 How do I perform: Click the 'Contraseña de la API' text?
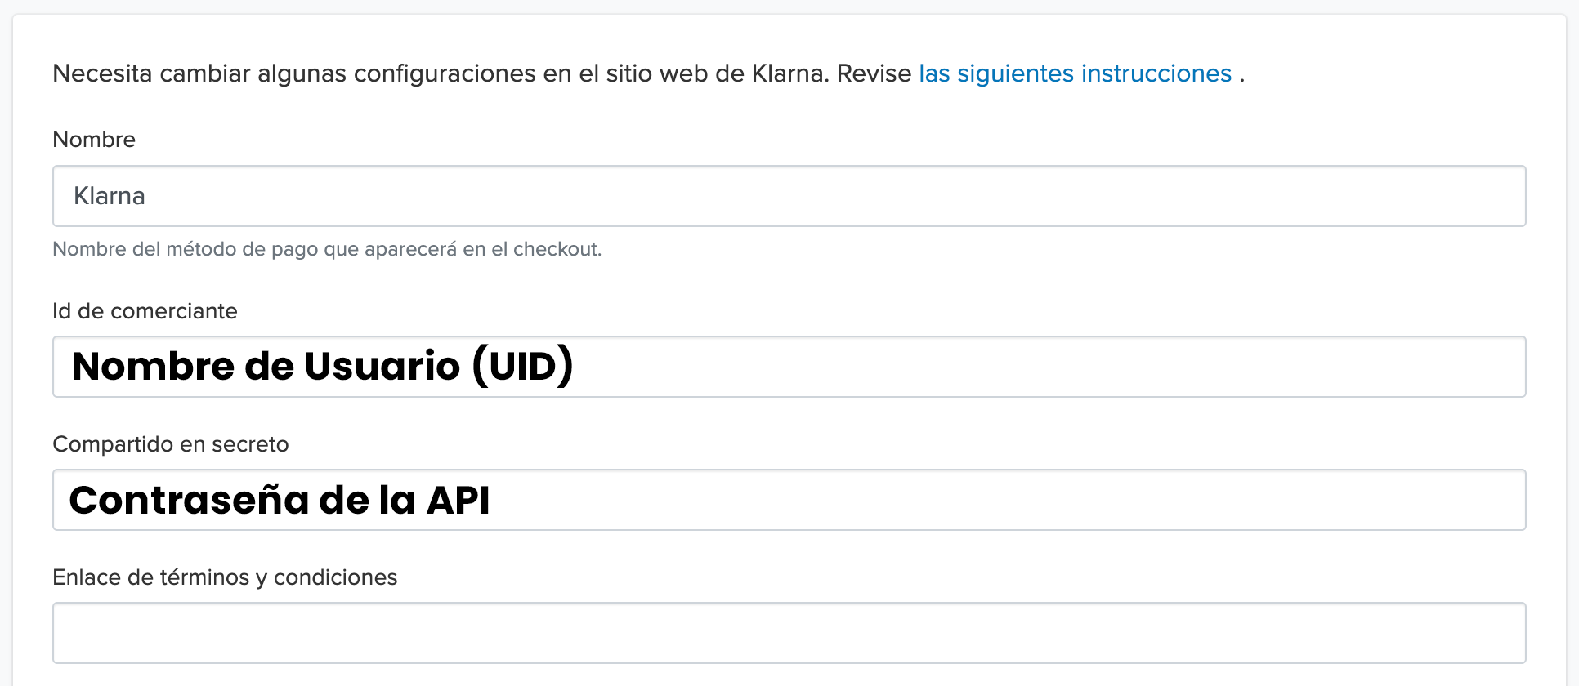(x=280, y=500)
